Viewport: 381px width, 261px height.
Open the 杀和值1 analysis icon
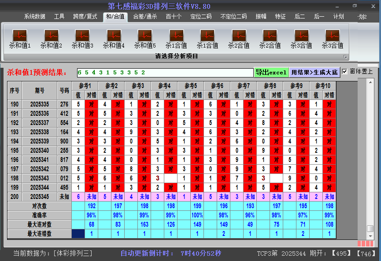20,36
